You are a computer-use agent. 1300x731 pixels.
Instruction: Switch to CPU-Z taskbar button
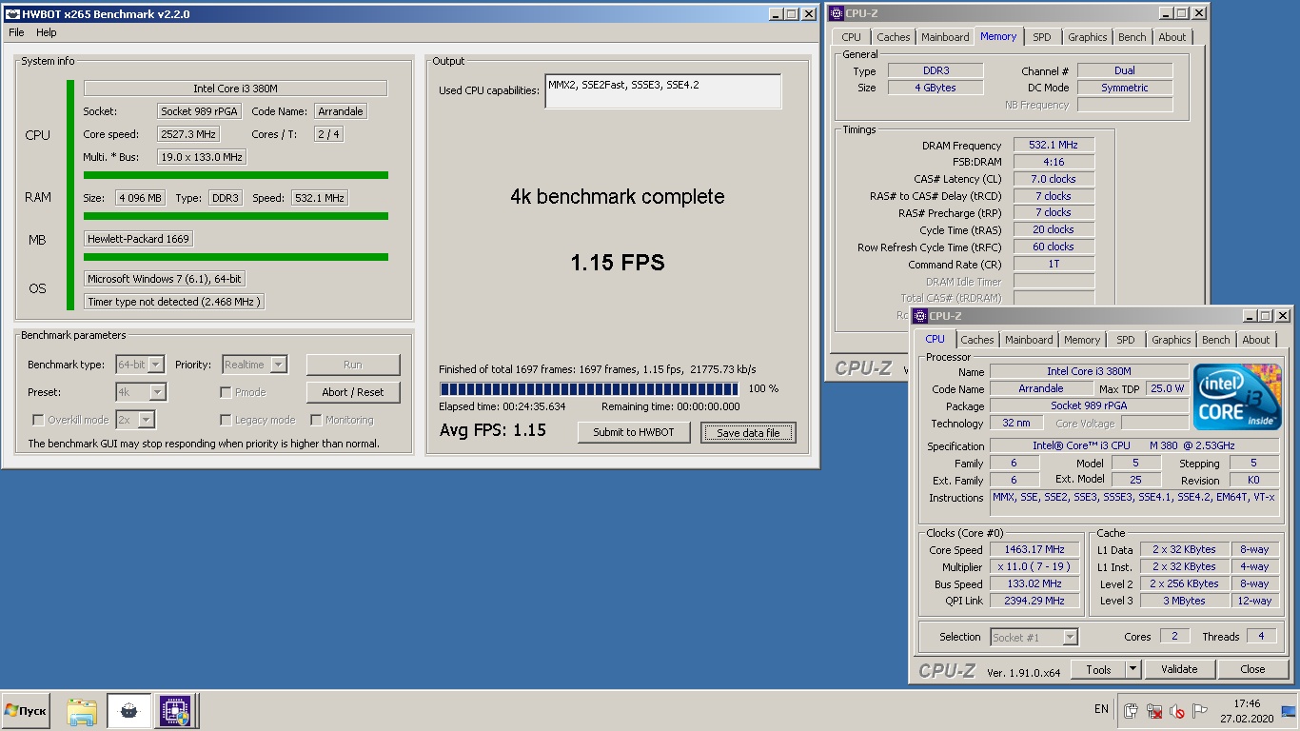pos(175,711)
